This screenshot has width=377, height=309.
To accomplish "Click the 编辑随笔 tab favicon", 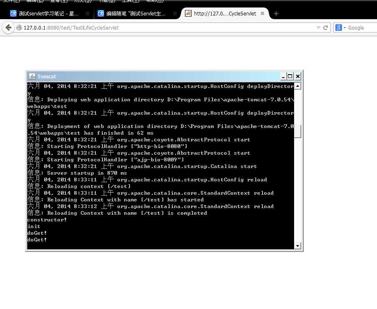I will [x=101, y=13].
